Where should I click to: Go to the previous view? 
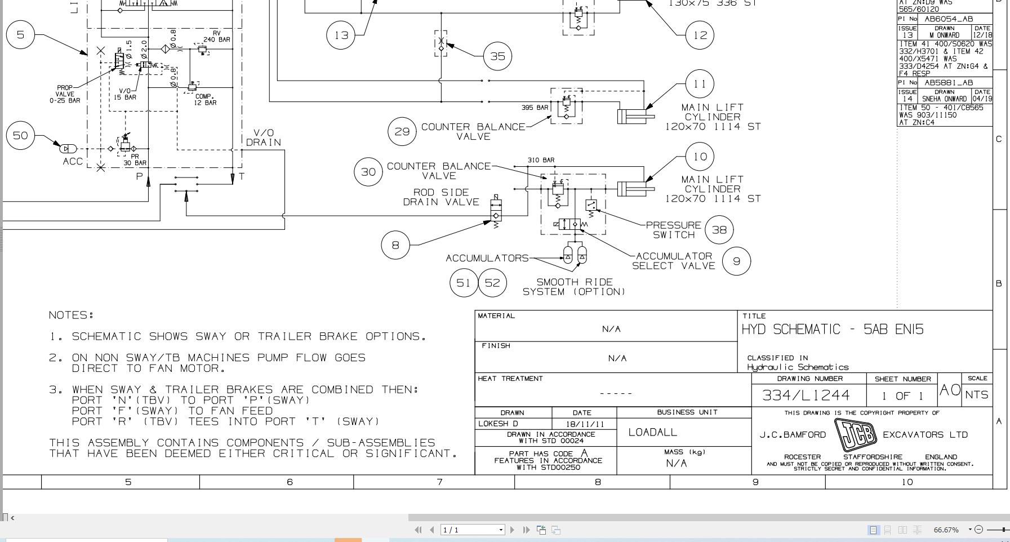(541, 530)
